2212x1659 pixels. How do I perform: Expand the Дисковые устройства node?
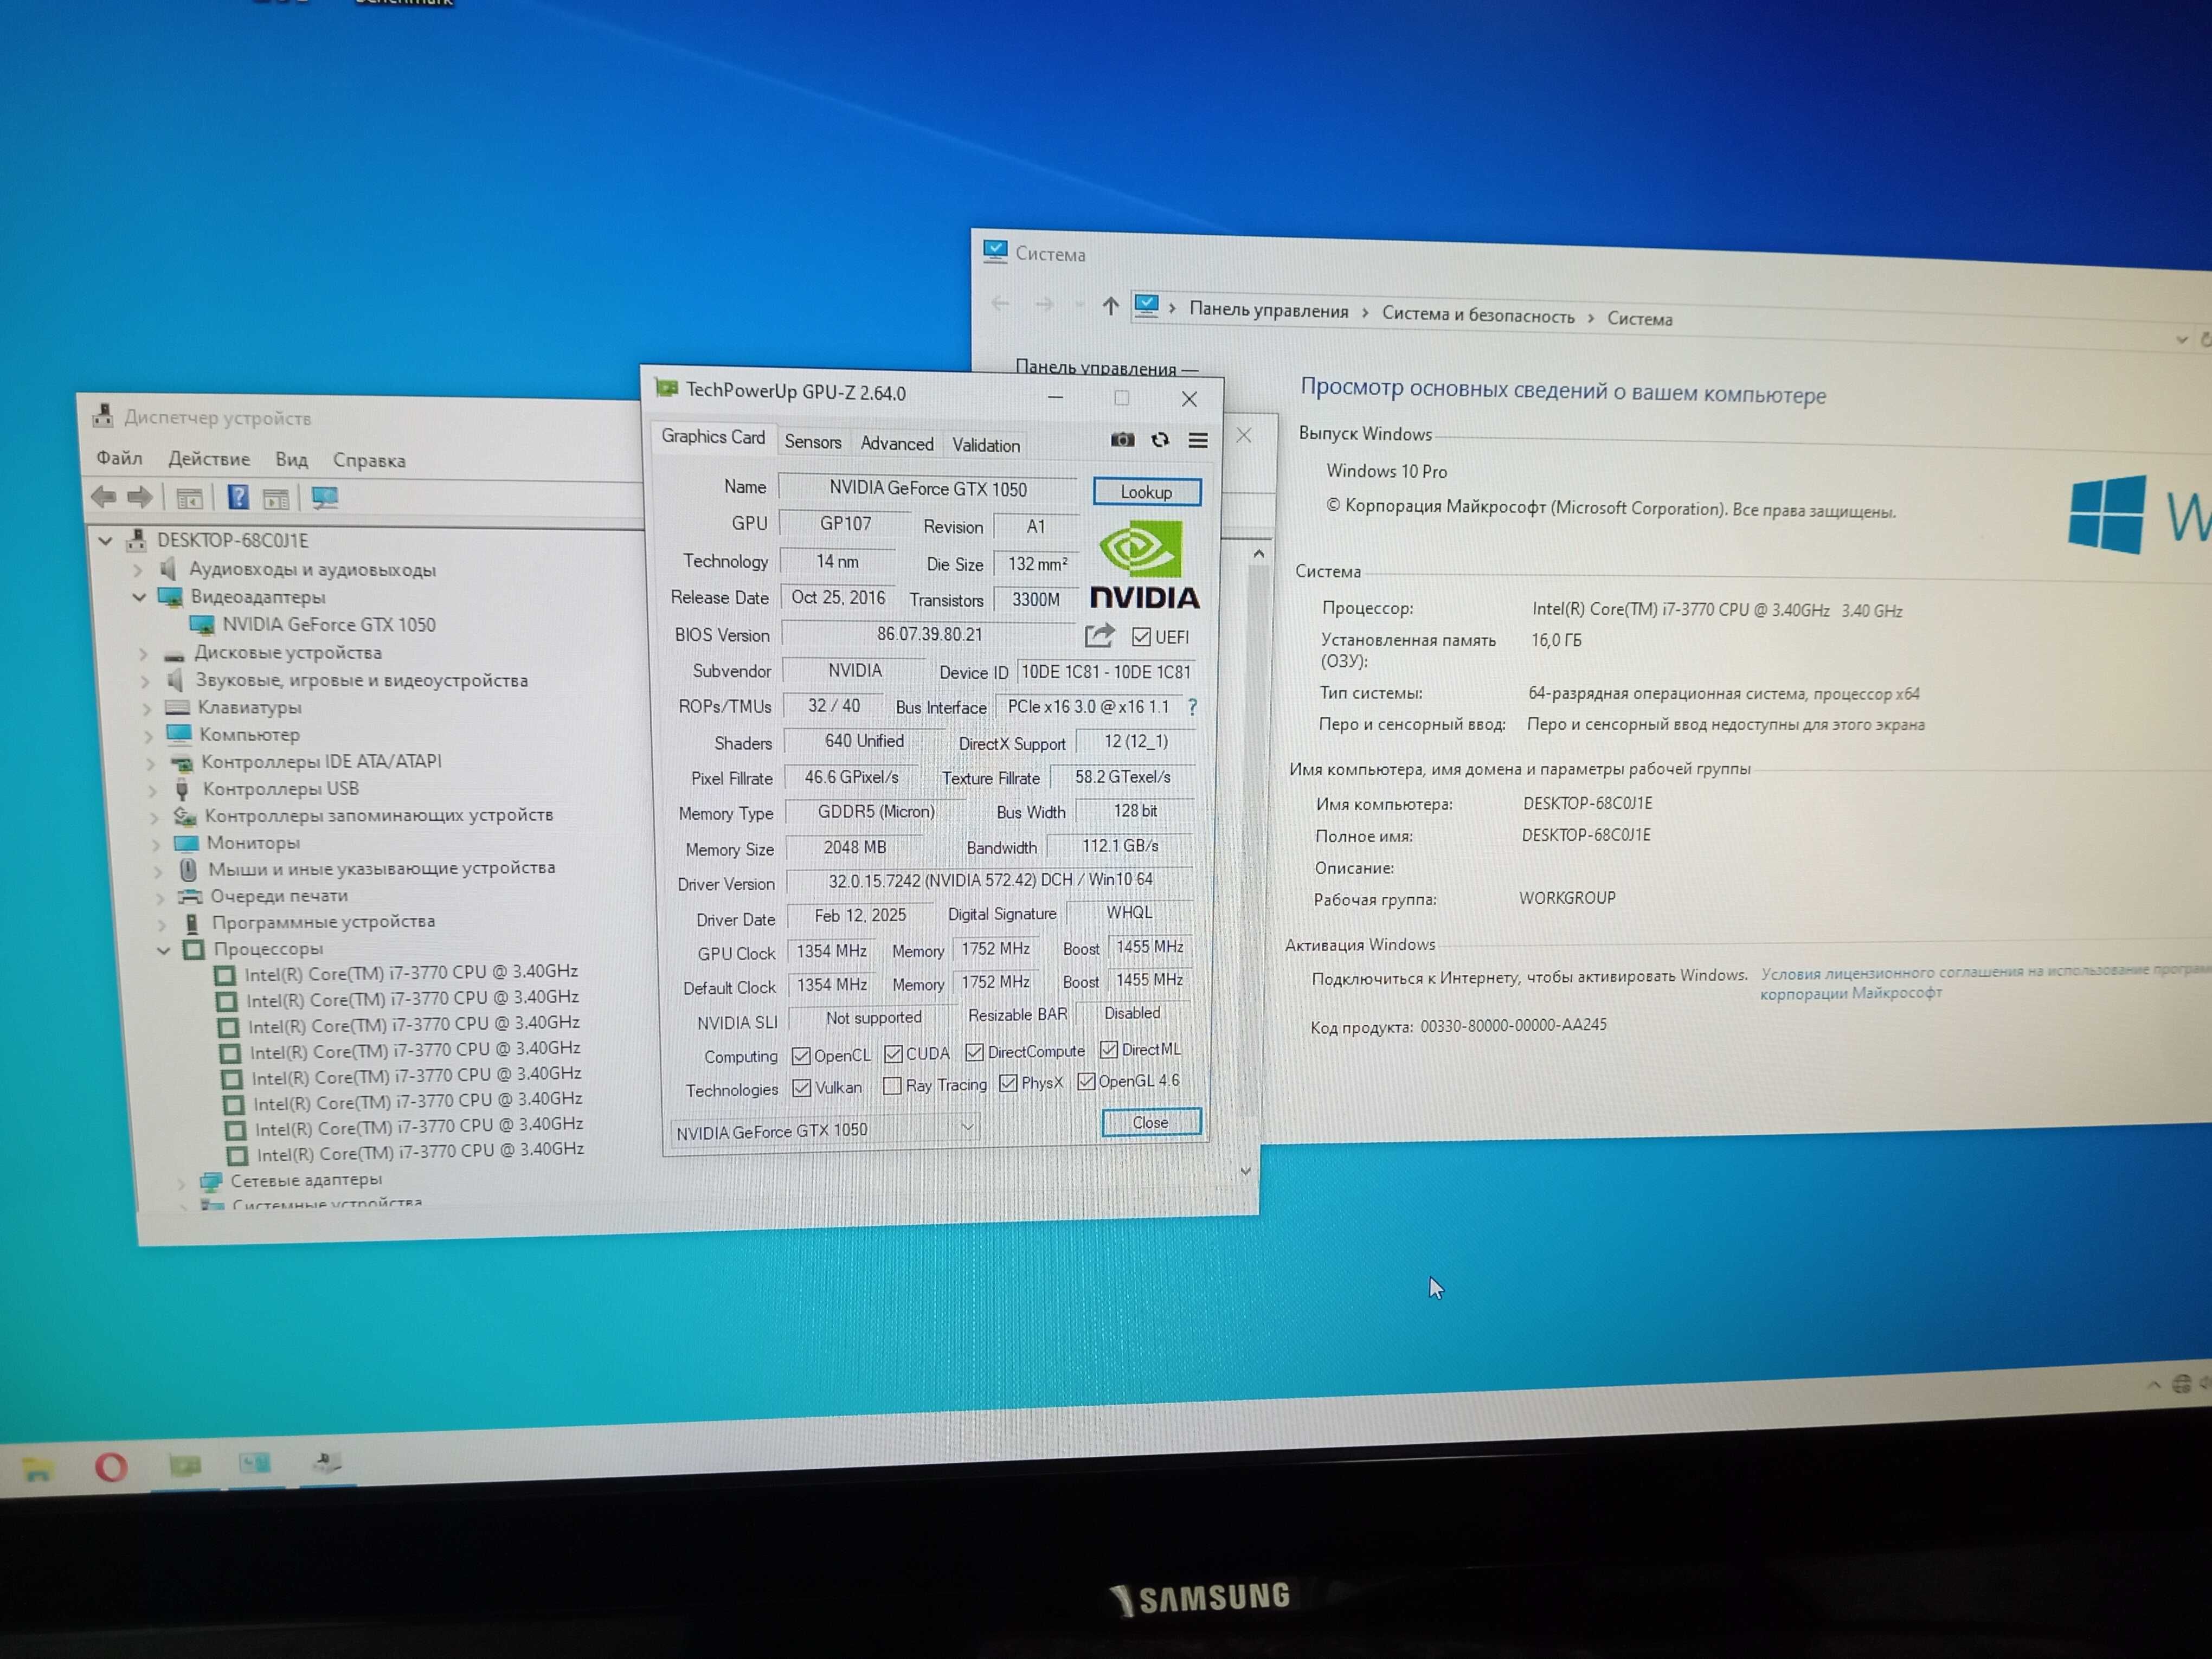coord(144,653)
